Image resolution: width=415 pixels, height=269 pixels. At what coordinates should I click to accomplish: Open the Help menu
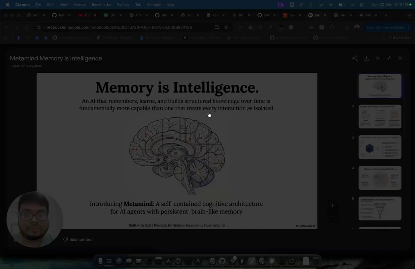point(170,5)
